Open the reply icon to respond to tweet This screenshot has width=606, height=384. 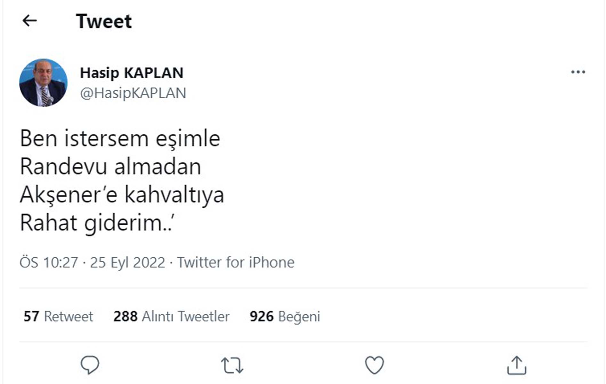[x=90, y=364]
